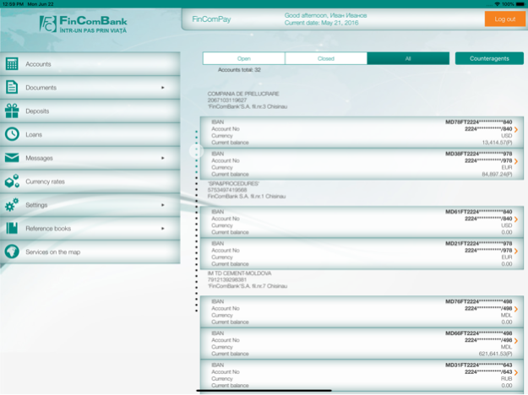The width and height of the screenshot is (528, 395).
Task: Click the Log out button
Action: tap(504, 19)
